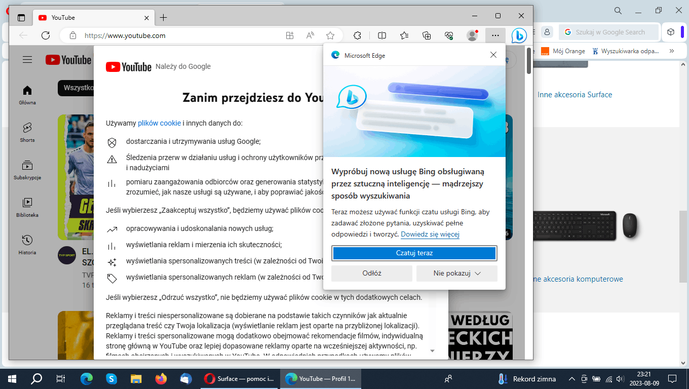Open Browser essentials heart icon
The width and height of the screenshot is (689, 389).
click(449, 35)
